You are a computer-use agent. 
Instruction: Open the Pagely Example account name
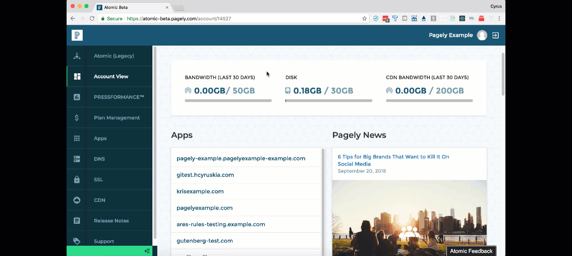click(x=450, y=35)
